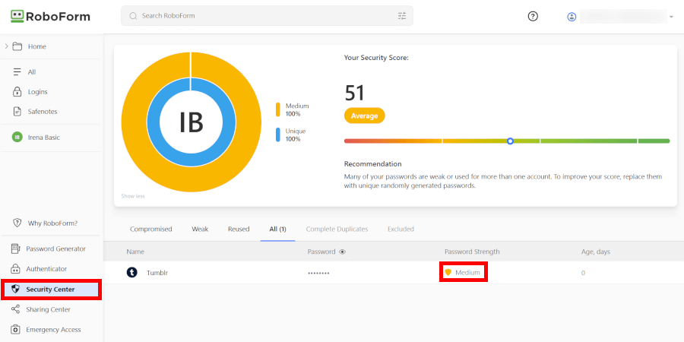Viewport: 684px width, 342px height.
Task: Switch to the Weak tab
Action: tap(200, 229)
